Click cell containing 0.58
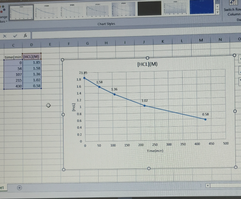Screen dimensions: 241x199 [32, 86]
